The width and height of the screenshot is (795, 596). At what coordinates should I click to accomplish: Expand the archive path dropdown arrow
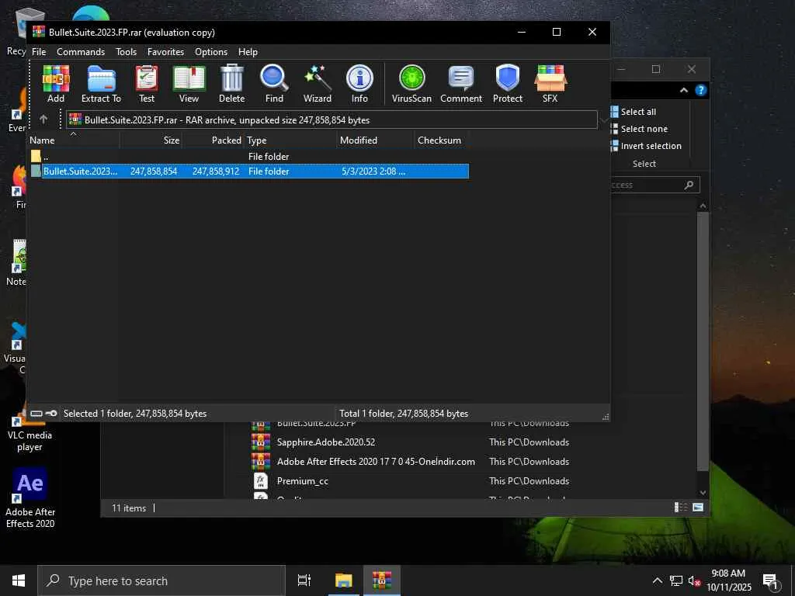[603, 120]
